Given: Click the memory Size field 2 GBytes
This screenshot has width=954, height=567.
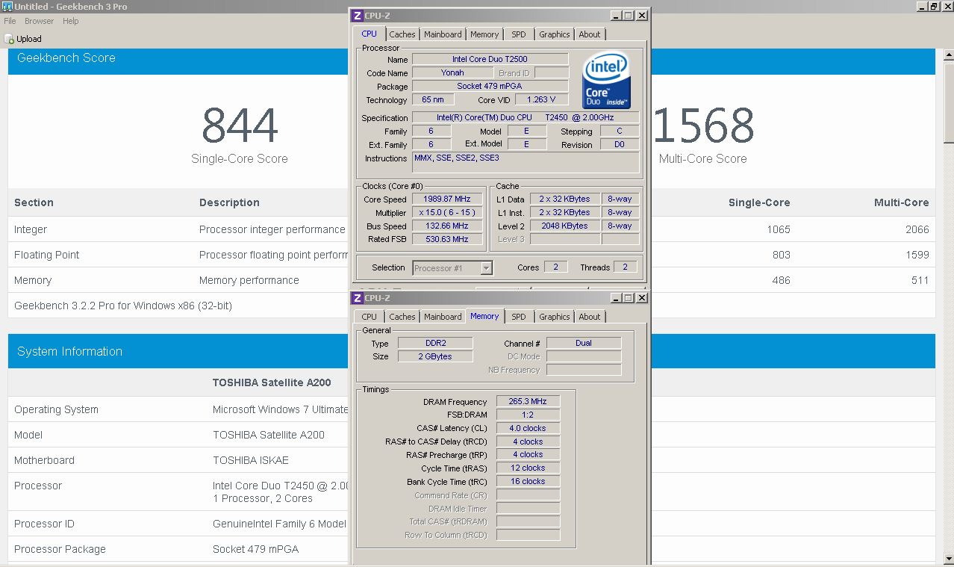Looking at the screenshot, I should click(x=435, y=356).
